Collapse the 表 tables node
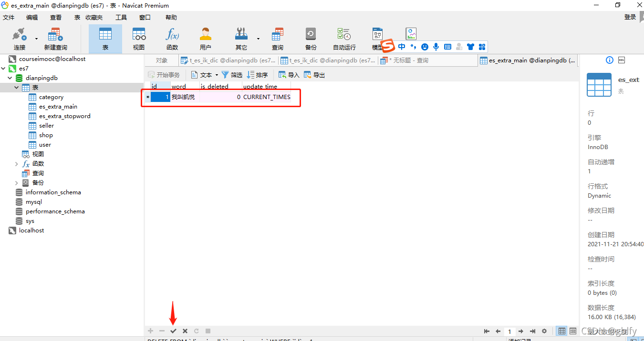 (17, 88)
